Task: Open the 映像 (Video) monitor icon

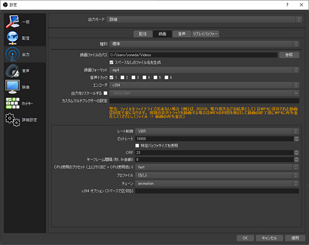Action: [x=13, y=87]
